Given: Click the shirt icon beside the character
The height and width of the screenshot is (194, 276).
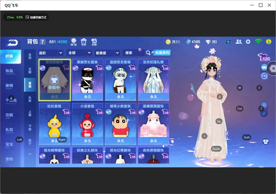Looking at the screenshot, I should click(266, 142).
